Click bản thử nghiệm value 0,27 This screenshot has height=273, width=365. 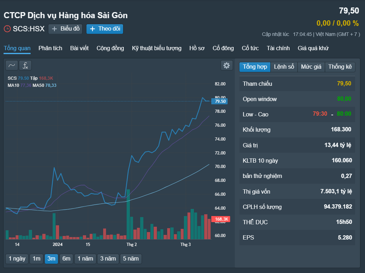click(x=347, y=176)
